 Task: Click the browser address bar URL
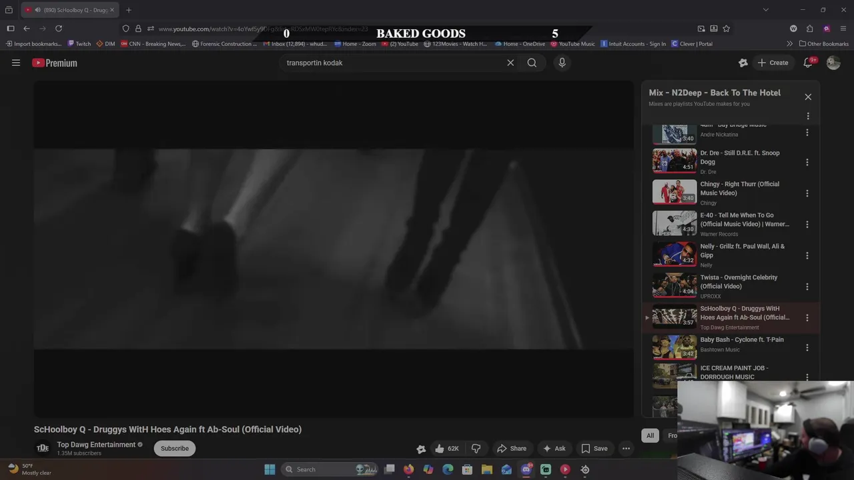(264, 29)
